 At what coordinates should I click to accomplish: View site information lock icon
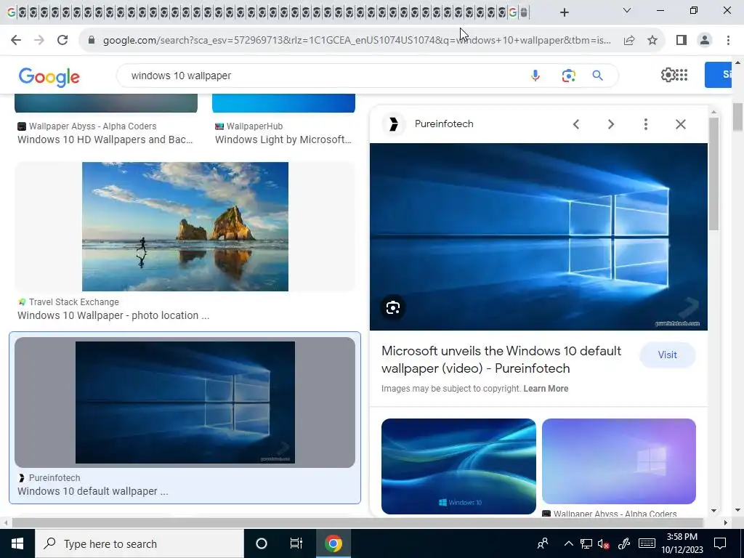92,41
